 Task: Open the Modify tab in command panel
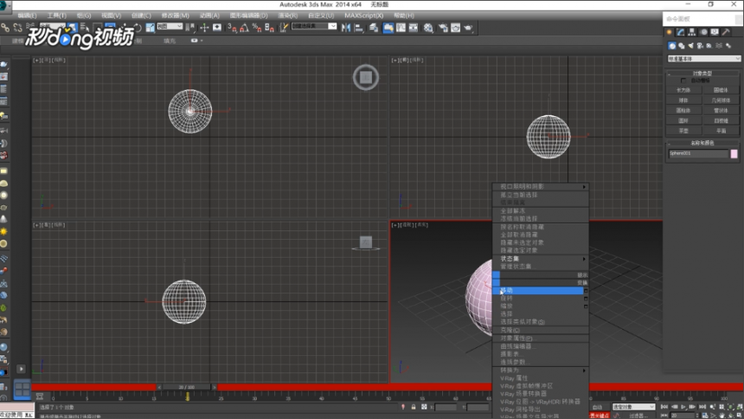pyautogui.click(x=681, y=32)
